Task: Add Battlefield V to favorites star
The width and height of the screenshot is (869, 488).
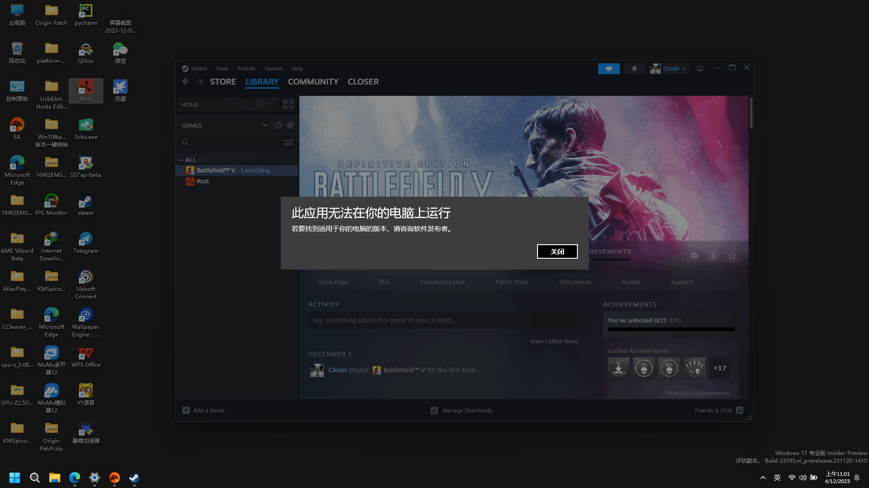Action: coord(732,256)
